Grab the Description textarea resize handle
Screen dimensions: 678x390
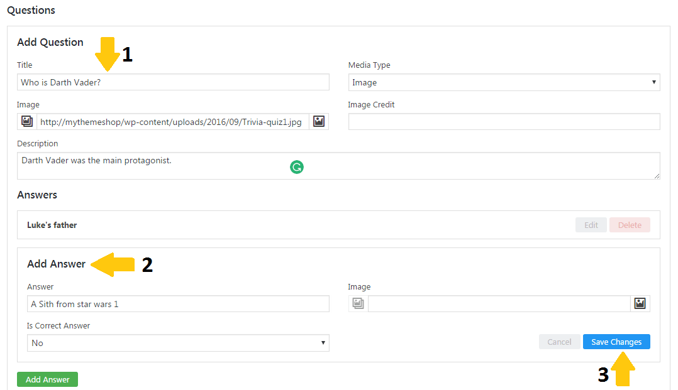(x=657, y=176)
